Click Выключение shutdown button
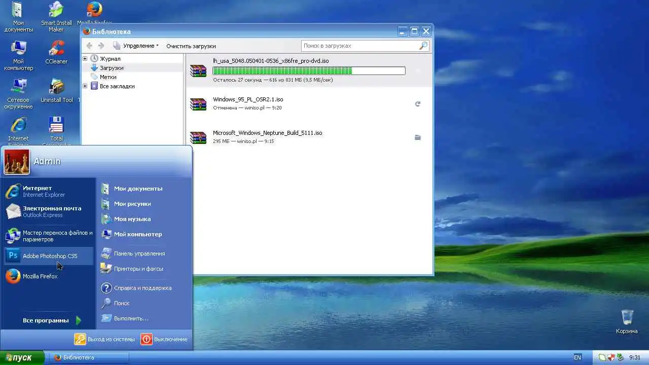649x365 pixels. pos(164,339)
